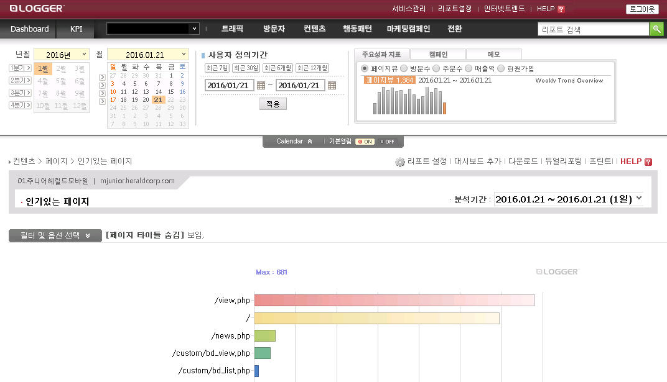
Task: Open calendar picker for start date 2016/01/21
Action: pyautogui.click(x=261, y=85)
